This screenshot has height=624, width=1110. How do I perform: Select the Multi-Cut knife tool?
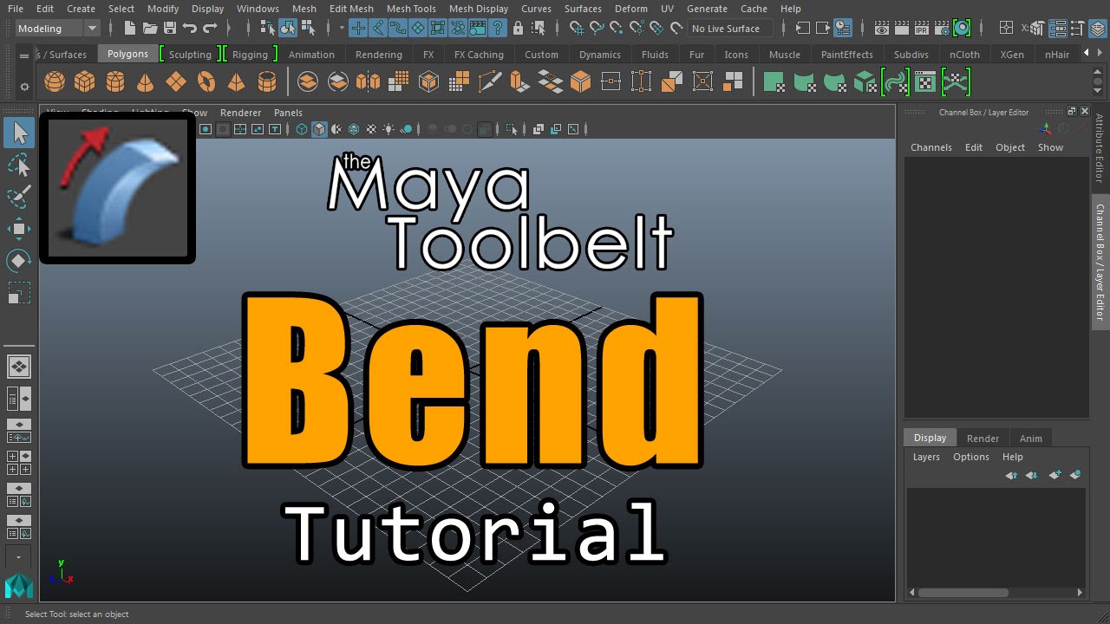click(x=489, y=82)
